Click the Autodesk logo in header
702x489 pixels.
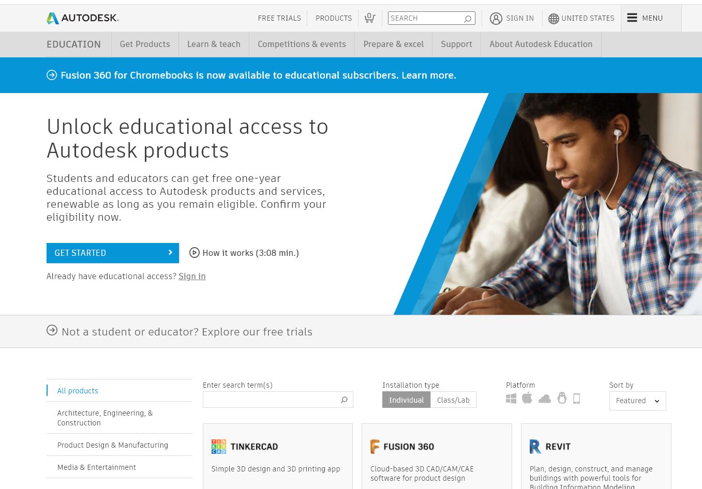click(x=83, y=18)
